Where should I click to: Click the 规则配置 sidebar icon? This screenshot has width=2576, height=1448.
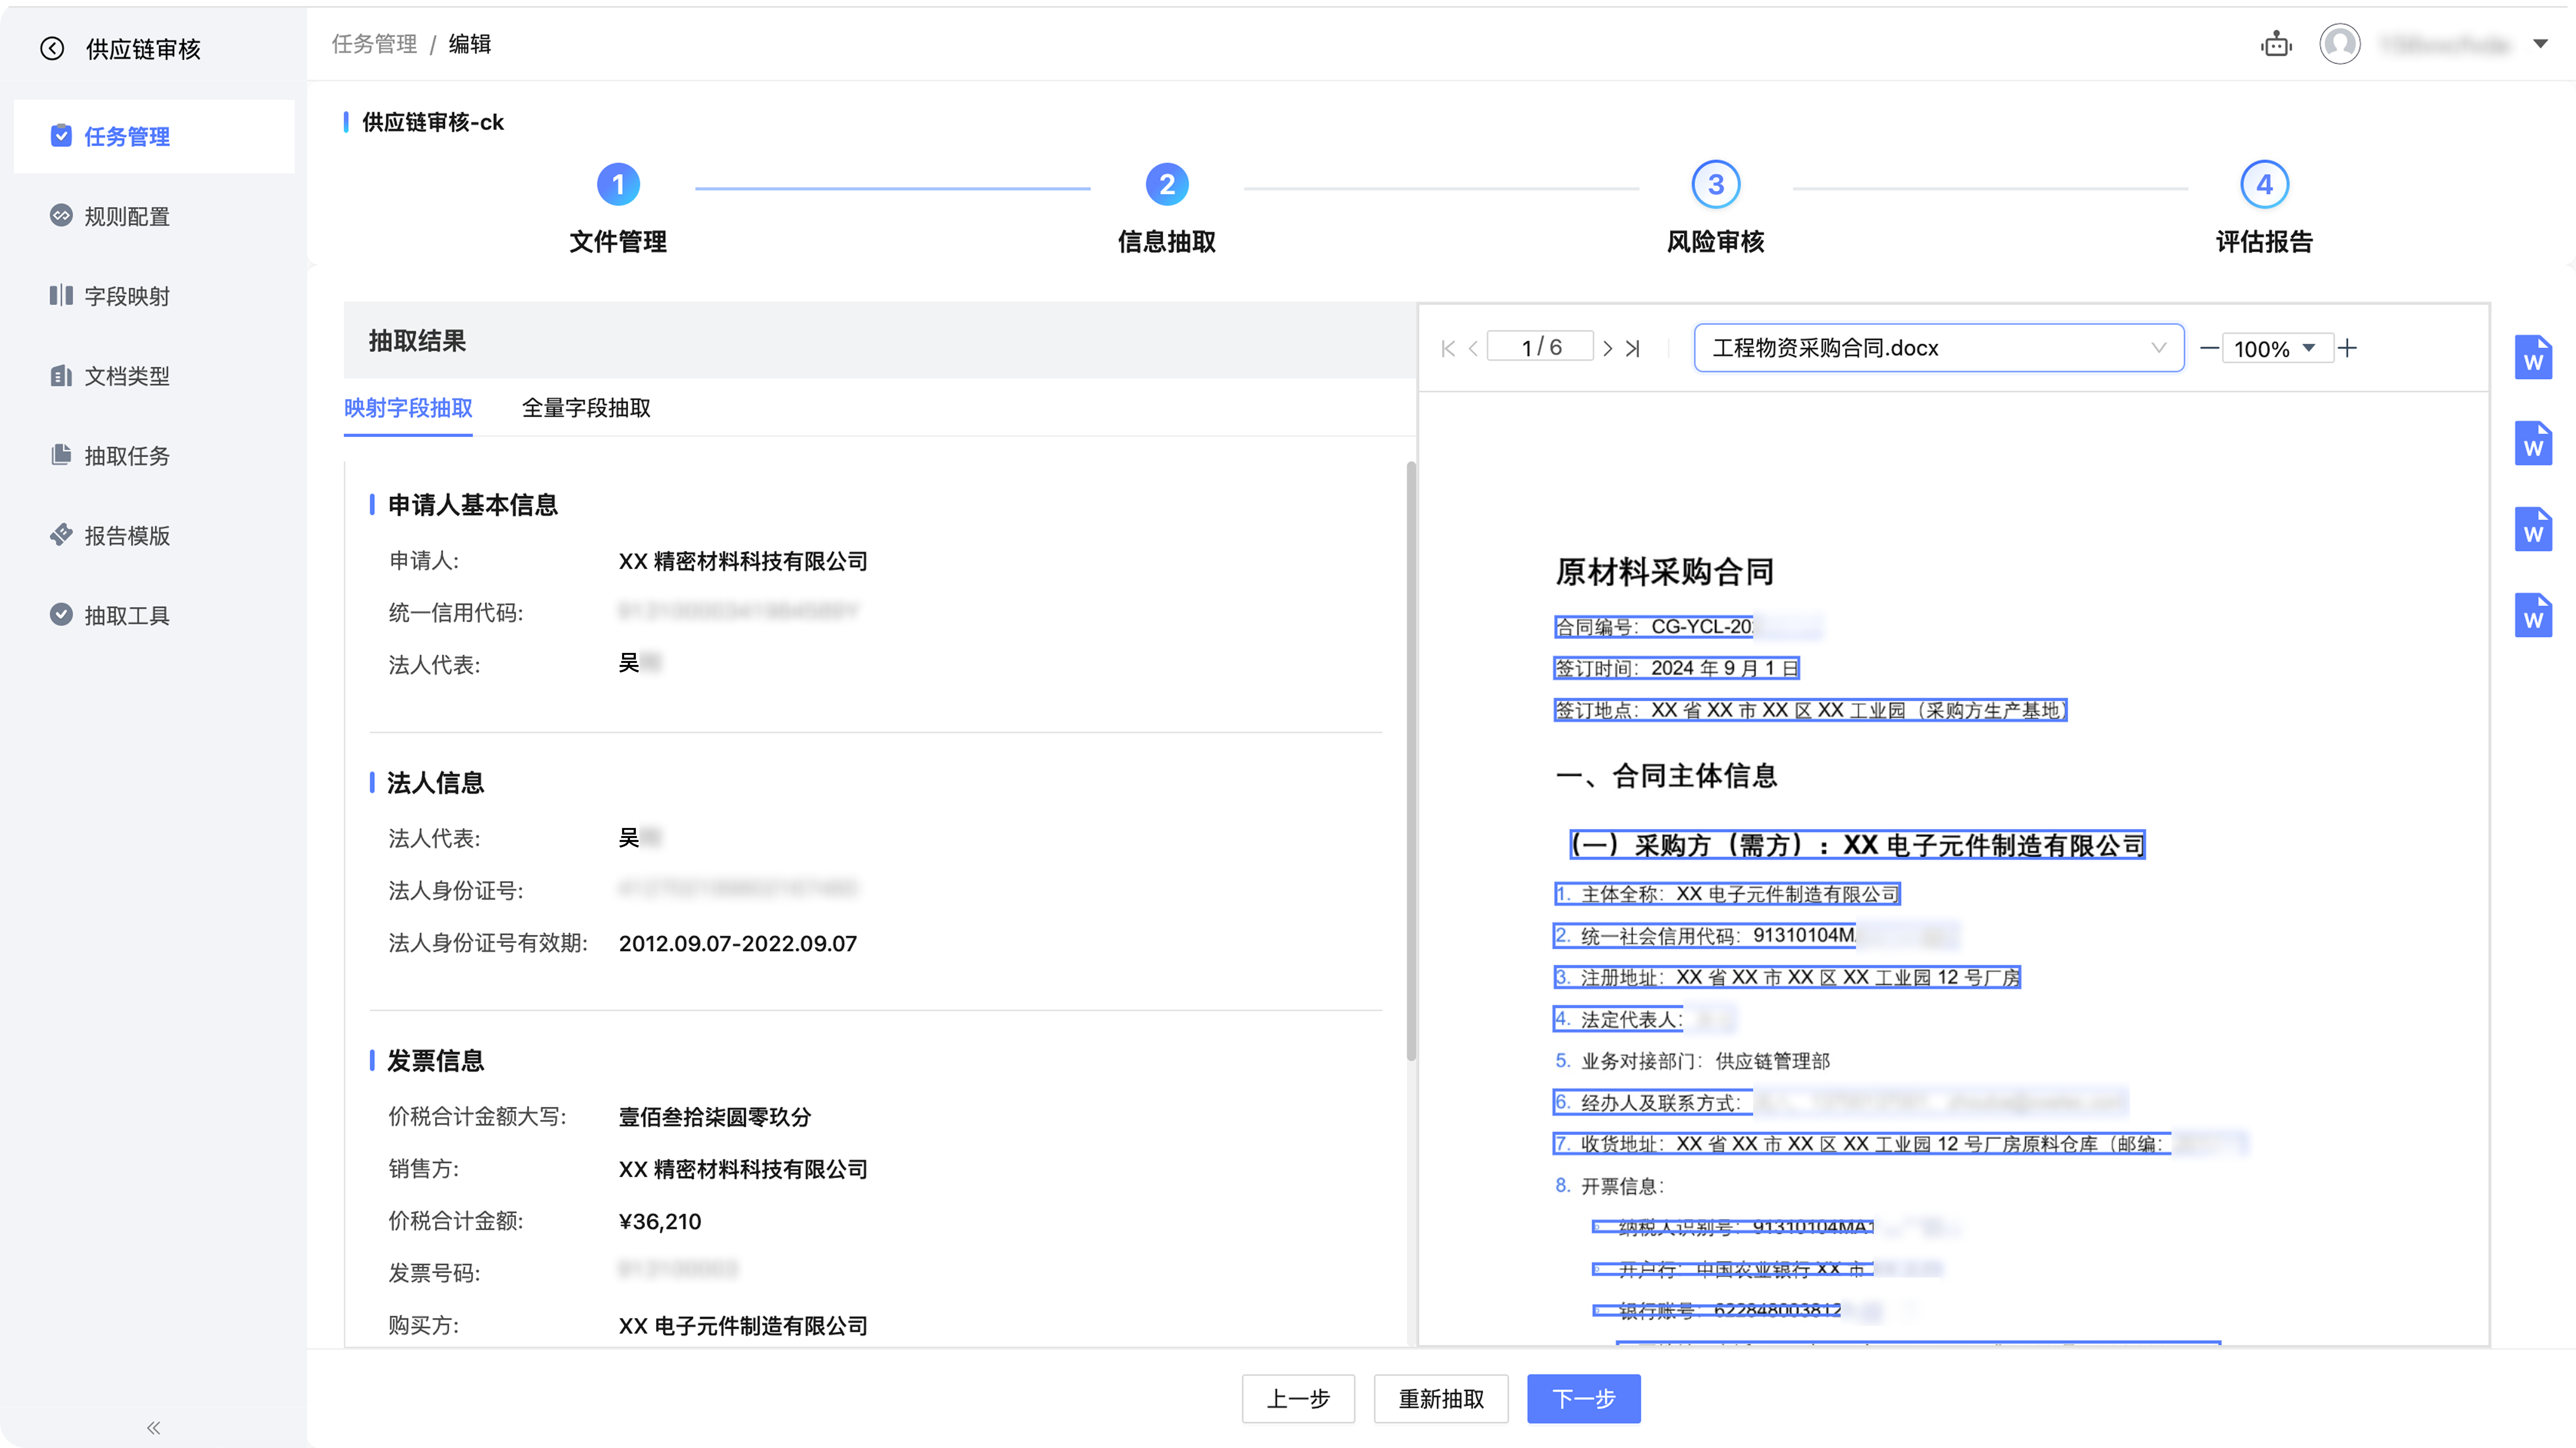pyautogui.click(x=61, y=215)
